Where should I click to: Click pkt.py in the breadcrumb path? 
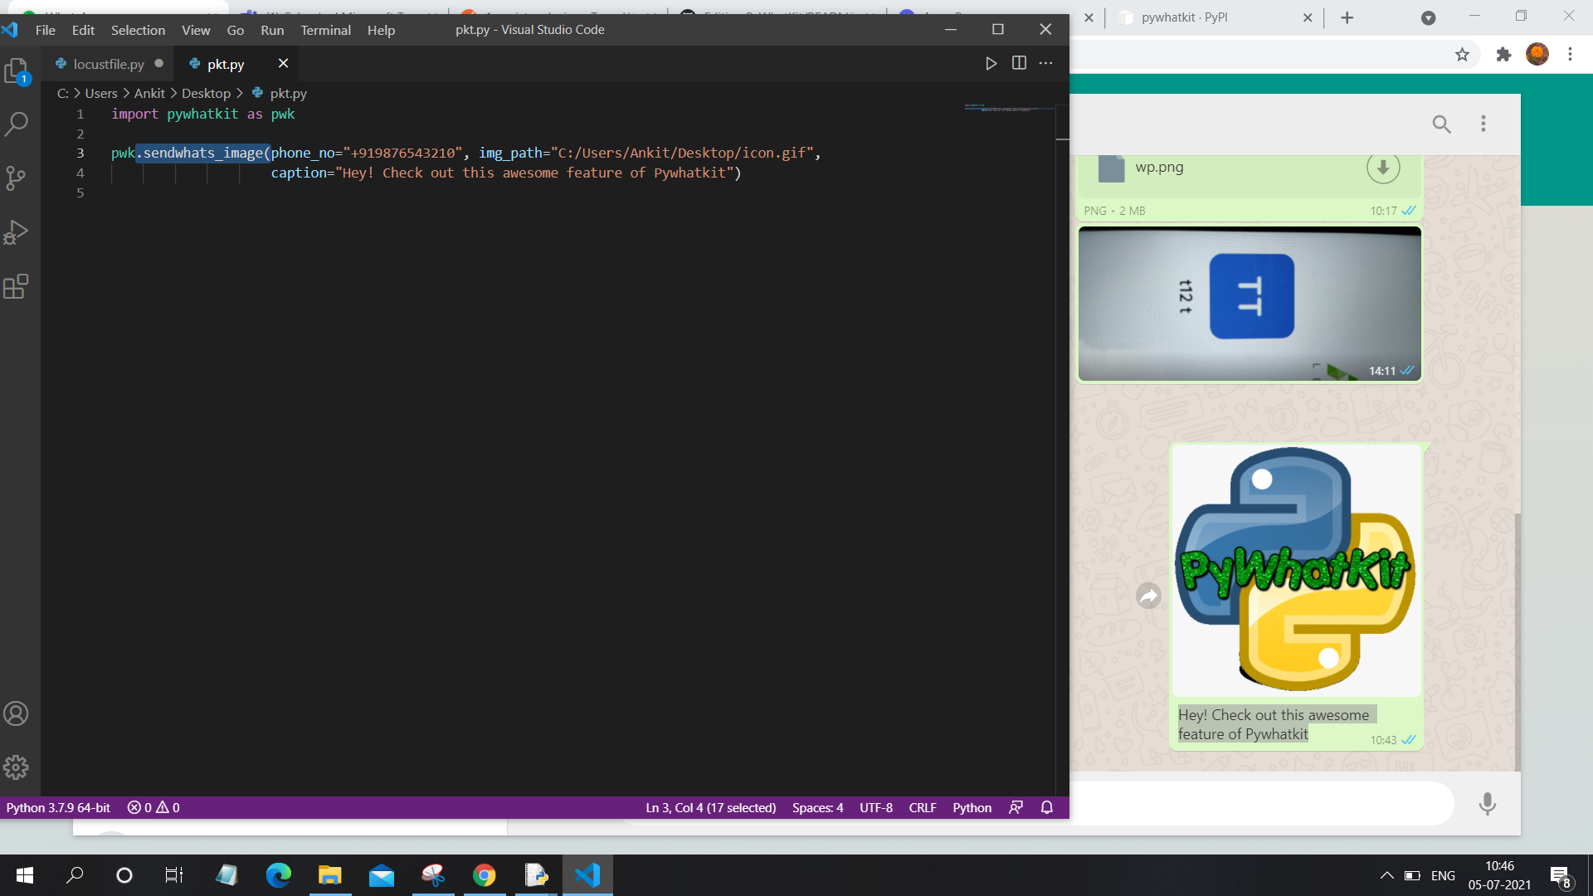pos(288,94)
